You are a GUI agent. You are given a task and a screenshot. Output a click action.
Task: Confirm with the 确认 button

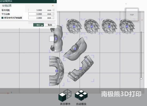38,25
